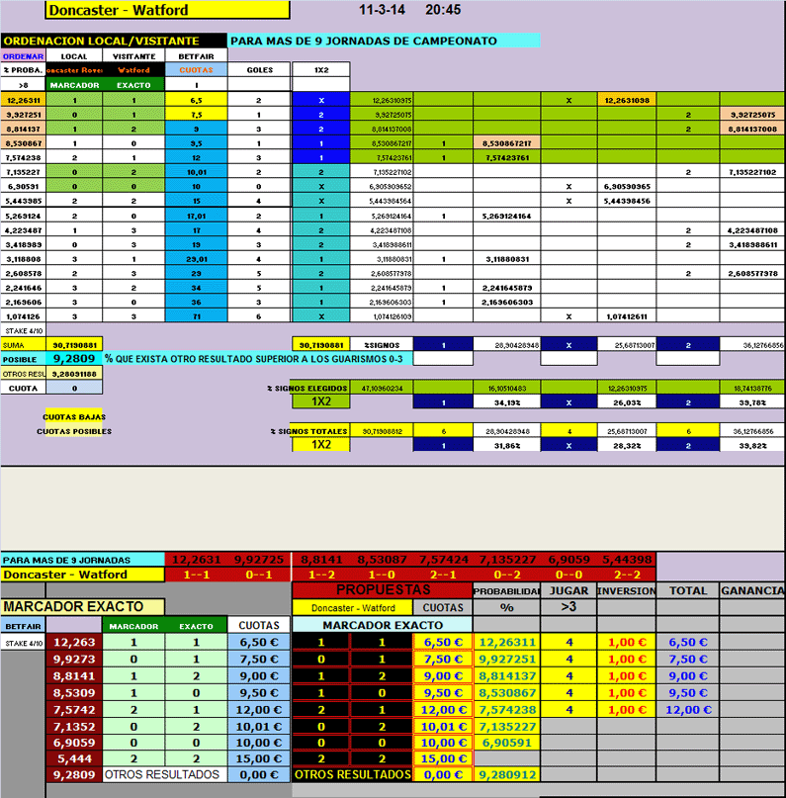Click the VISITANTE column header
Image resolution: width=786 pixels, height=798 pixels.
133,56
